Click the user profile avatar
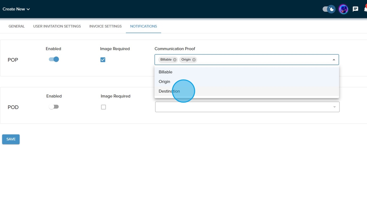Viewport: 367px width, 205px height. tap(343, 9)
